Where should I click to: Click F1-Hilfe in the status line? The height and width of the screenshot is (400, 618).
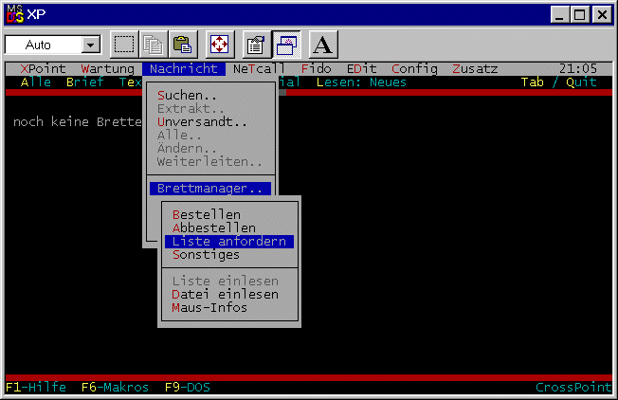coord(36,388)
